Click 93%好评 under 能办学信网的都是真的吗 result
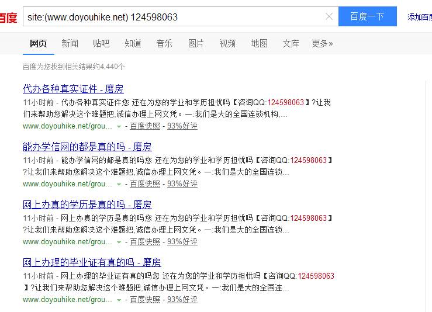 [182, 184]
